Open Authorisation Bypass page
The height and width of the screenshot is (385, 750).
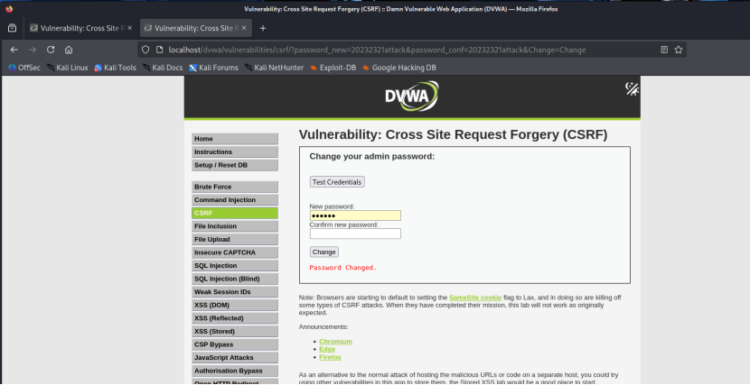click(x=235, y=371)
